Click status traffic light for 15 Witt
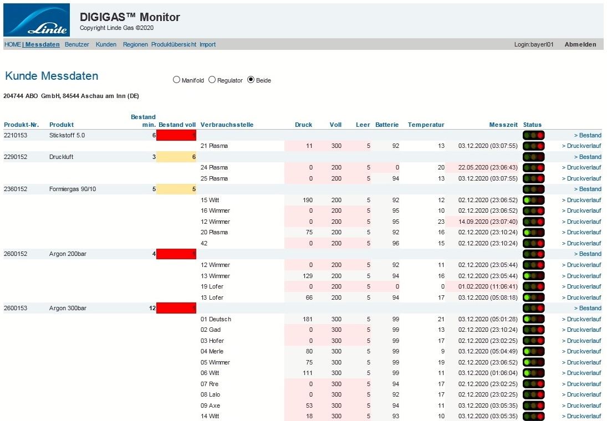The height and width of the screenshot is (421, 607). click(x=533, y=200)
